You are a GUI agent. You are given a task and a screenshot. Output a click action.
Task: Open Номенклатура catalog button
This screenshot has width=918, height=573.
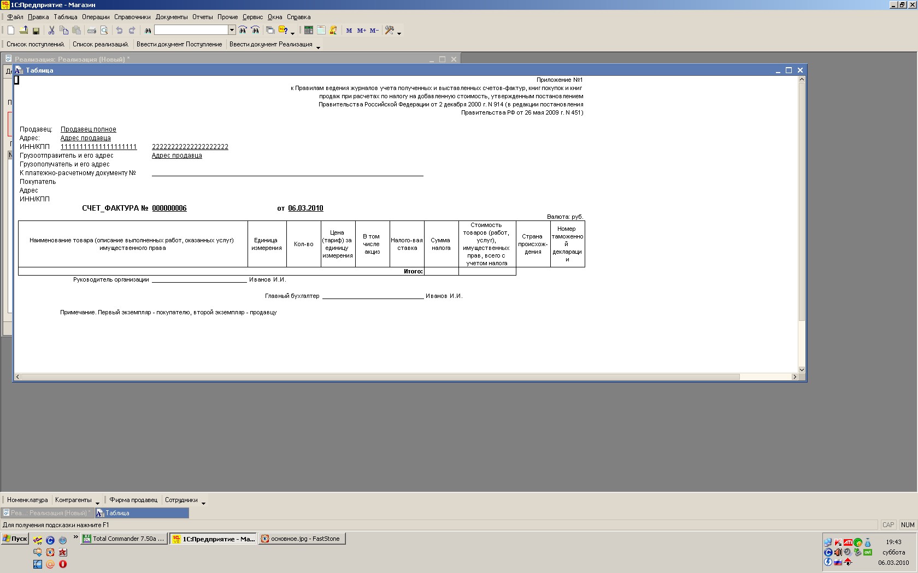(27, 500)
